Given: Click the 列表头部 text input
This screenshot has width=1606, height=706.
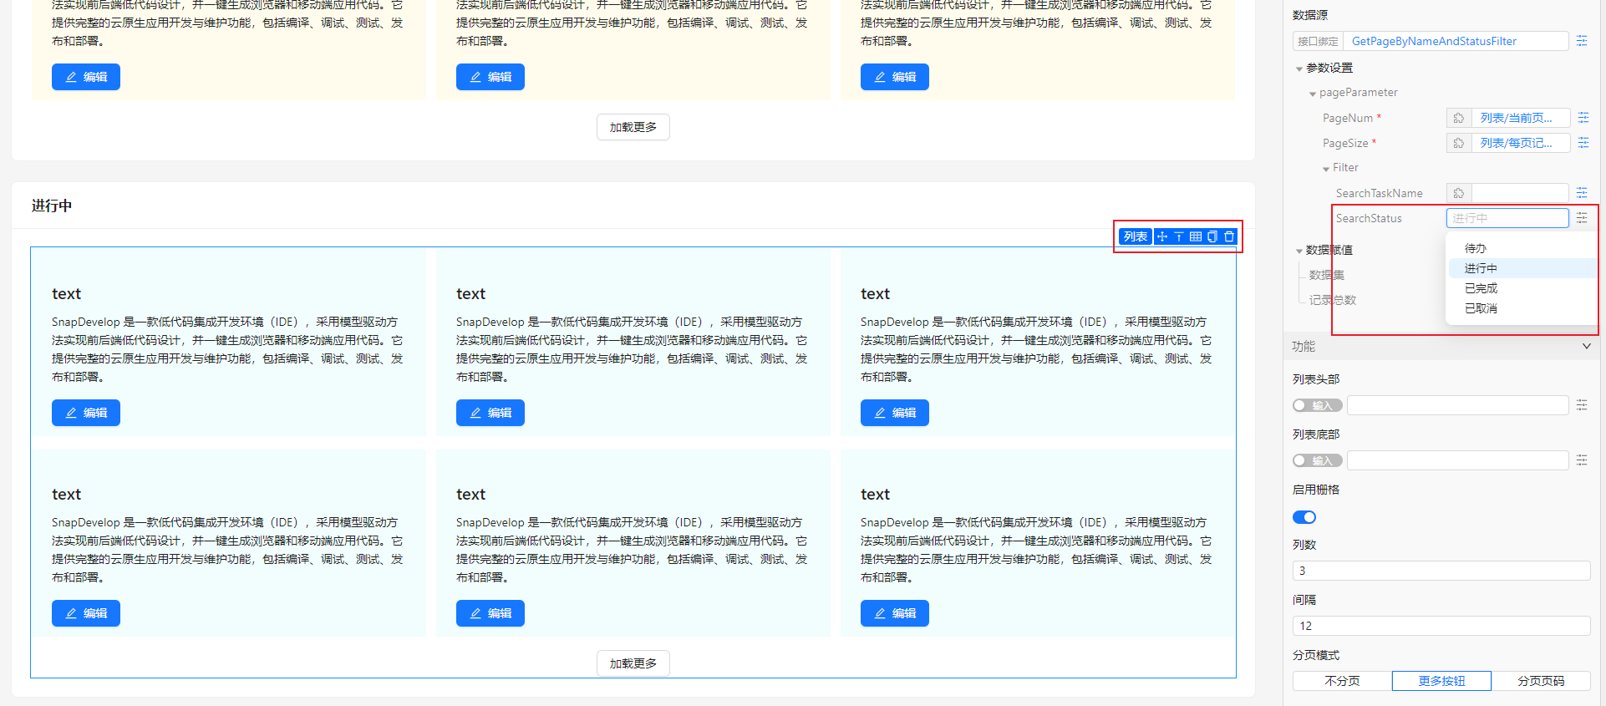Looking at the screenshot, I should coord(1457,405).
